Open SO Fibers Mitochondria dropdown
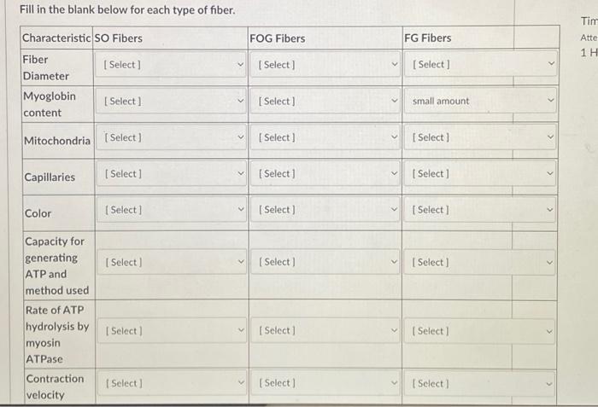Image resolution: width=598 pixels, height=407 pixels. [x=171, y=137]
